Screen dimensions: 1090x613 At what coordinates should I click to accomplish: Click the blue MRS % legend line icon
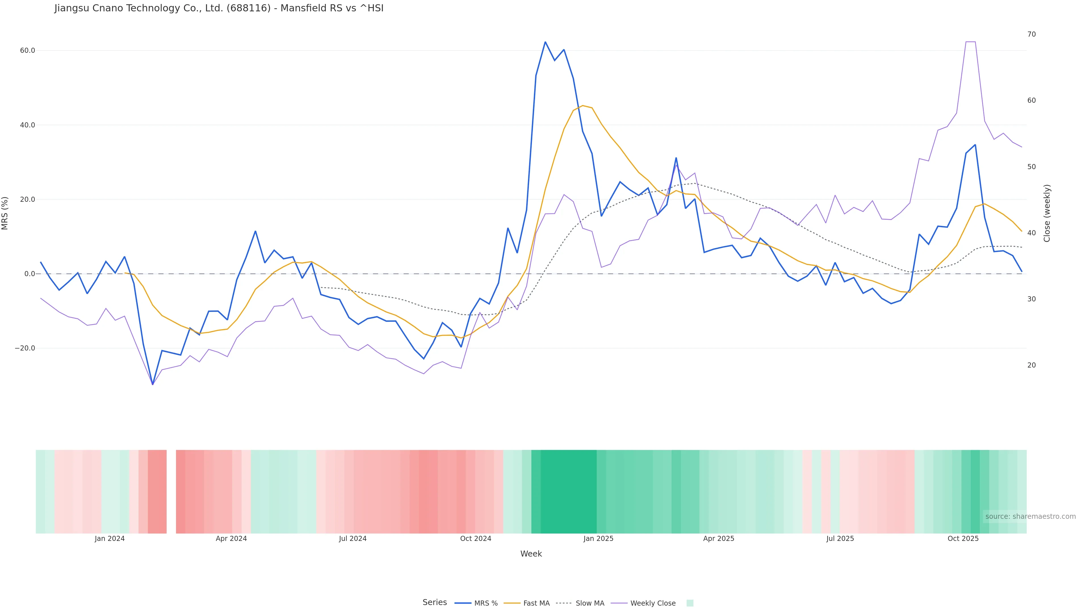[x=462, y=603]
